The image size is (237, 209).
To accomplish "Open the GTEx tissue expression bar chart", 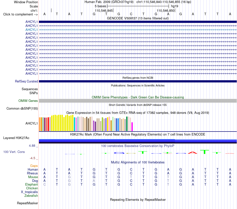I will (86, 123).
